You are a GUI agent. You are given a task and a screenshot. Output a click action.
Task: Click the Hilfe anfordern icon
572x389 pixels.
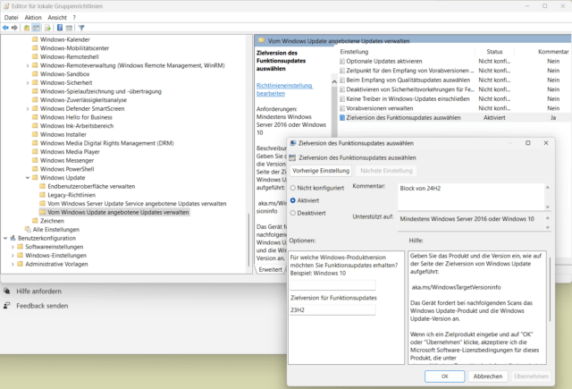pyautogui.click(x=7, y=291)
